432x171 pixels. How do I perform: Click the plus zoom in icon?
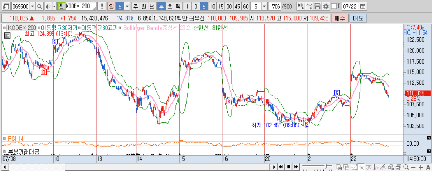421,167
